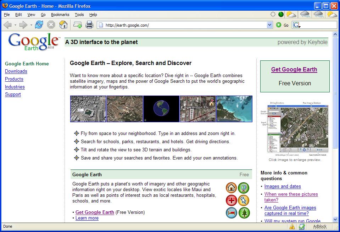Click the green checkmark status bar icon
340x232 pixels.
(302, 227)
